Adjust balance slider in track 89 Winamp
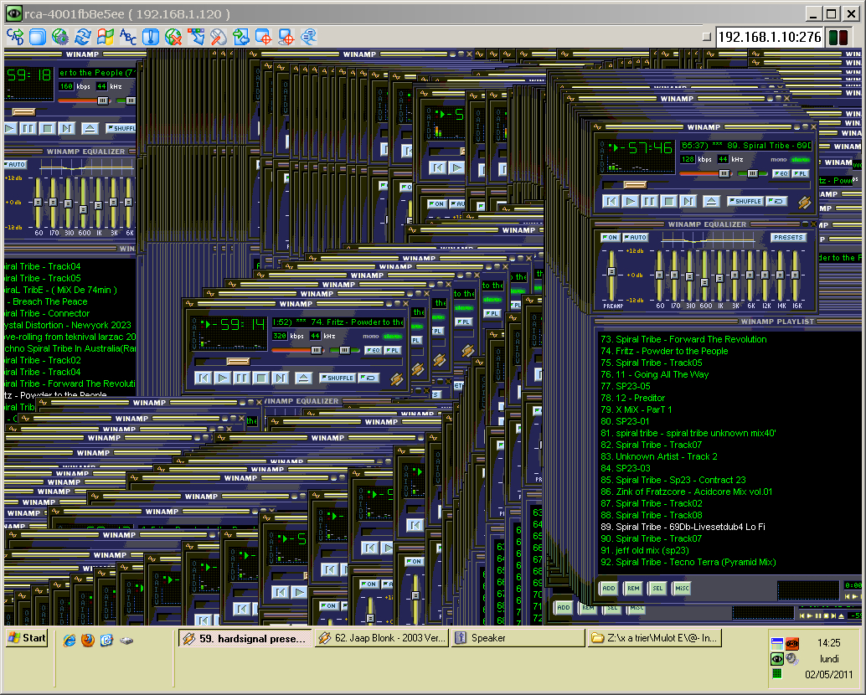The image size is (866, 695). click(753, 174)
